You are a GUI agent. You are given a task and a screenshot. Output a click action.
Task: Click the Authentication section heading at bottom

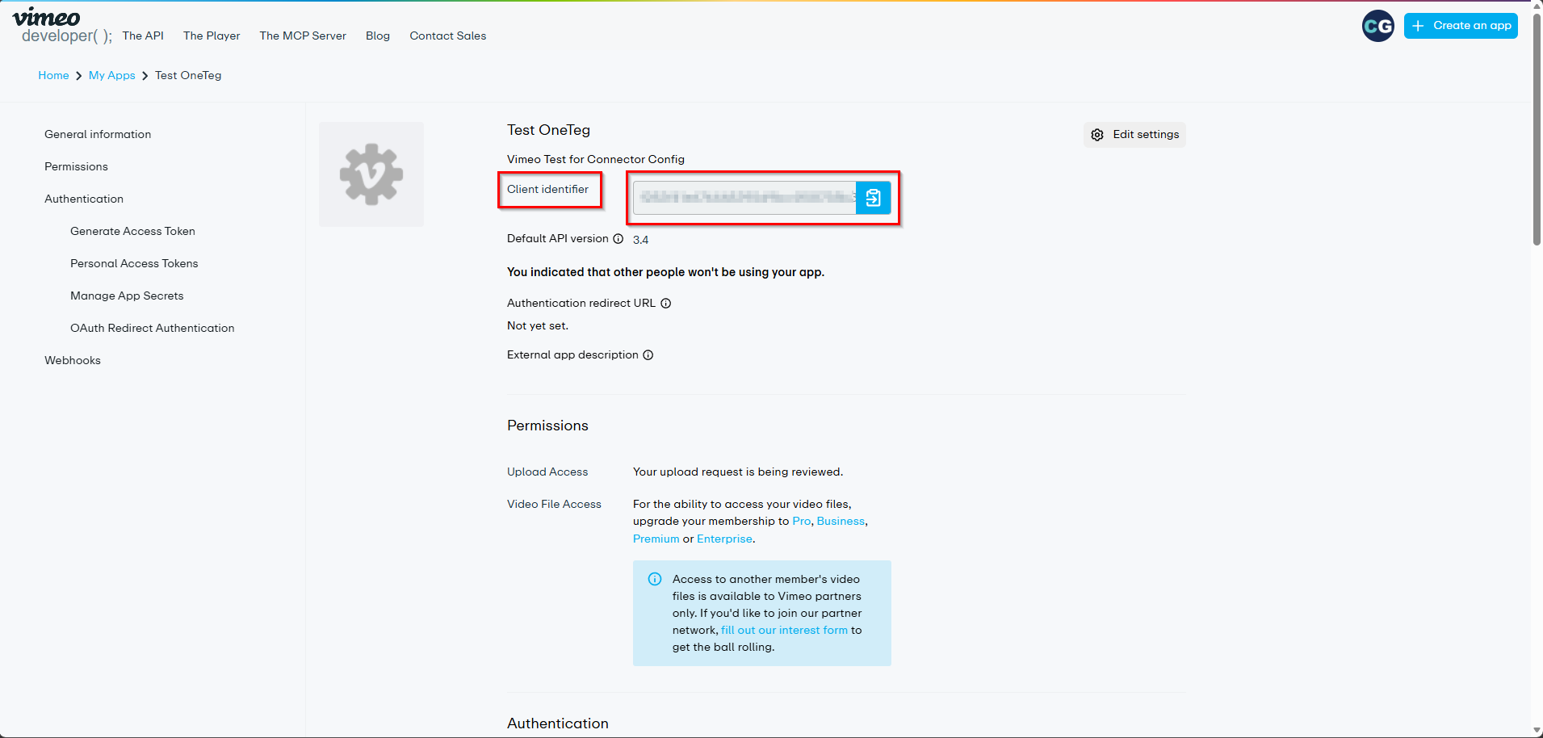pos(558,723)
